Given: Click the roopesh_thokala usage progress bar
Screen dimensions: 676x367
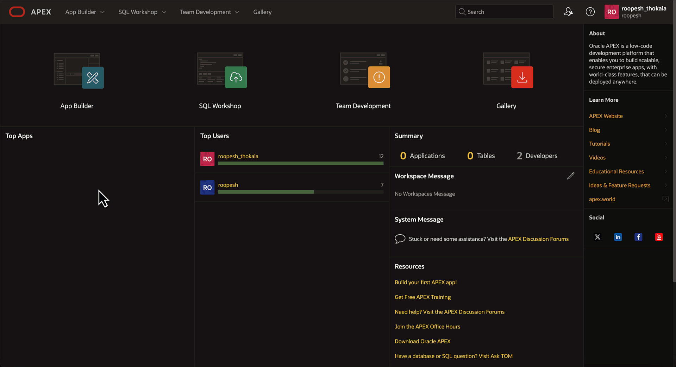Looking at the screenshot, I should pos(300,163).
